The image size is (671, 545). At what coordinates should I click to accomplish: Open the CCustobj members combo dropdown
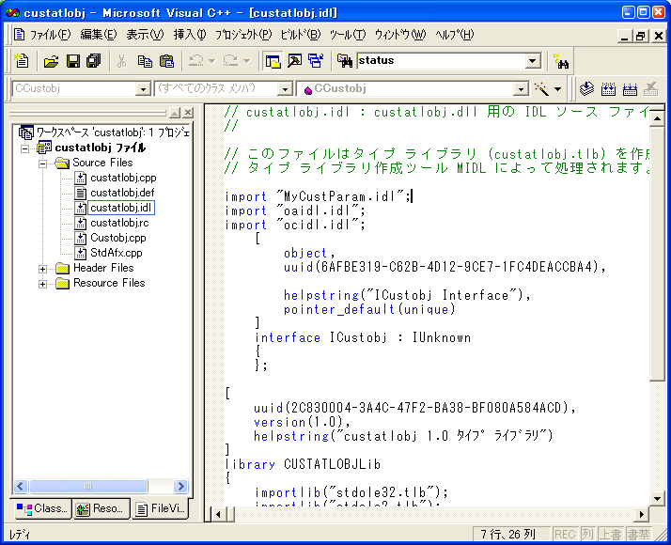coord(521,89)
